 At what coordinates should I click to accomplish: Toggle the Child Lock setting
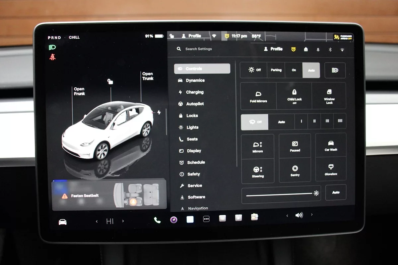pos(294,96)
